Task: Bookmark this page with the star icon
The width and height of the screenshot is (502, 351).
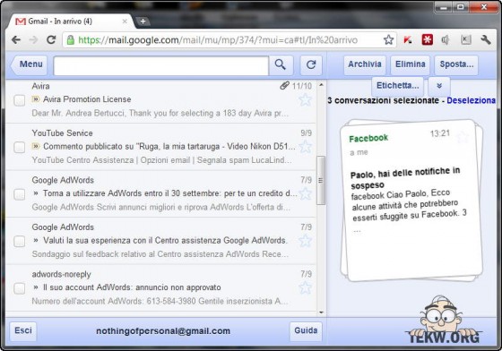Action: click(x=388, y=40)
